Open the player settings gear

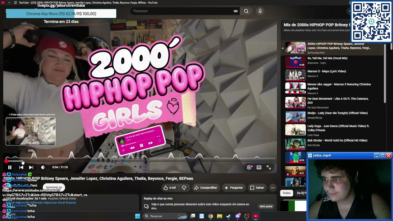[x=249, y=167]
